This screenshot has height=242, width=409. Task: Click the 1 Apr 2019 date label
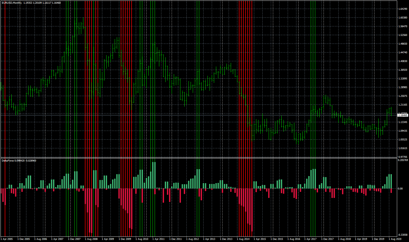click(361, 239)
